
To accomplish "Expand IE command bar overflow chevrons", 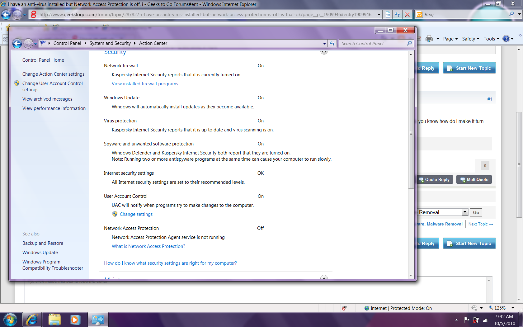I will (x=520, y=35).
